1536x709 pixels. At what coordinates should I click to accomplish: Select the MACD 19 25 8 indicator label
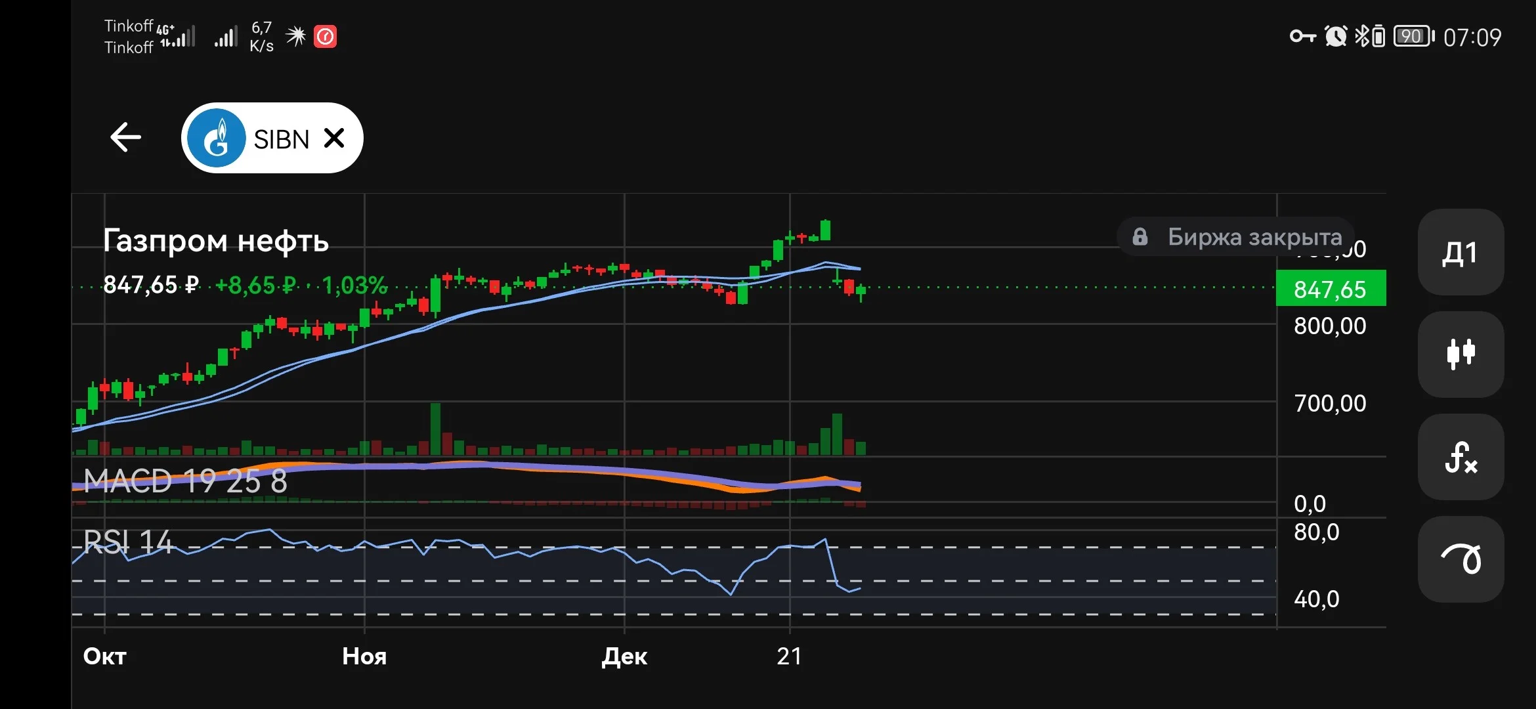click(186, 481)
